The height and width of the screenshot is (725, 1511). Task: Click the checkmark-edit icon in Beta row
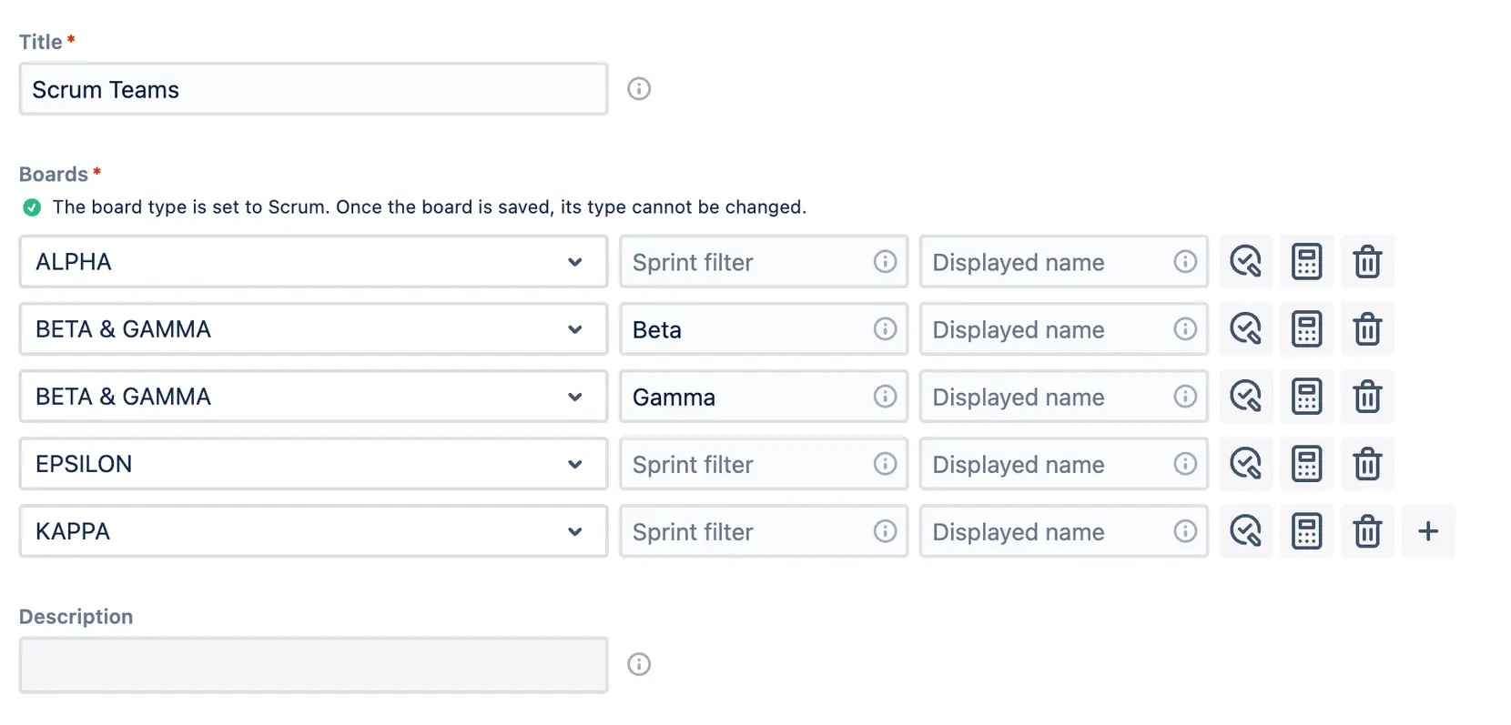[x=1246, y=329]
